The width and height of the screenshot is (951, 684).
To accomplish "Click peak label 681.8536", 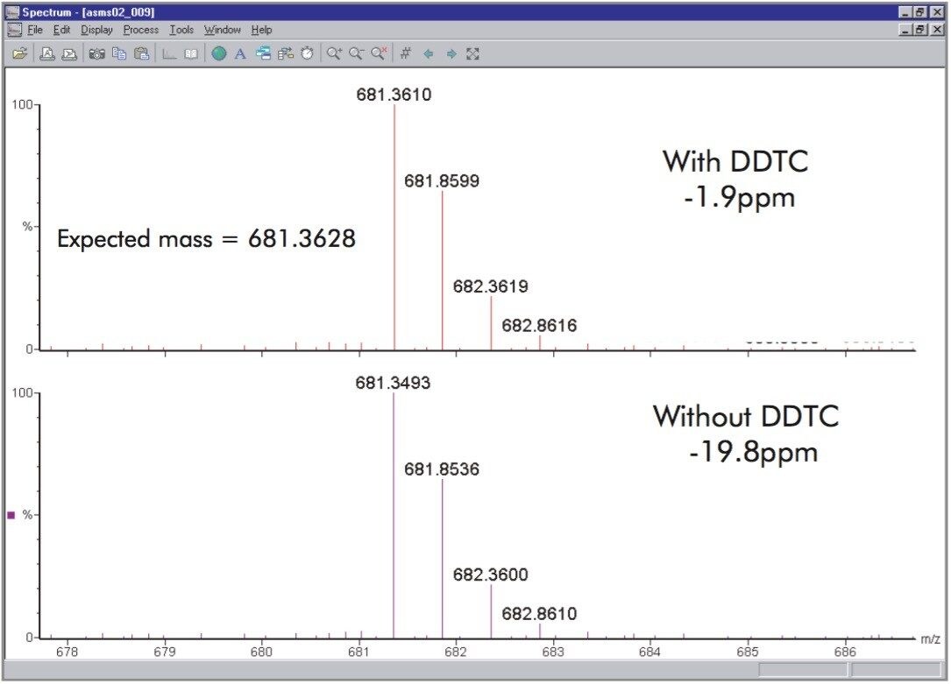I will 442,469.
